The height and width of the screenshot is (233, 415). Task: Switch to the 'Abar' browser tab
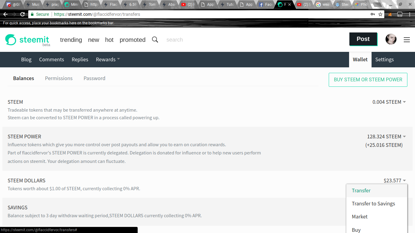pos(169,5)
